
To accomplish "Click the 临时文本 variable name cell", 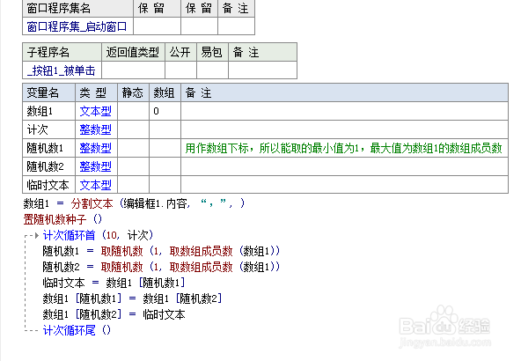I will coord(49,185).
